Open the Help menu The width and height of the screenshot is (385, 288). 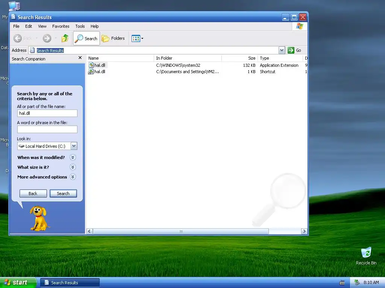coord(94,26)
